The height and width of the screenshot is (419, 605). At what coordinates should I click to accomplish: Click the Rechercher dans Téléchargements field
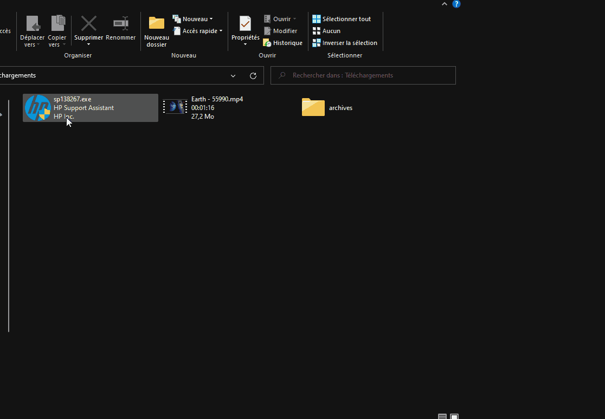click(x=363, y=75)
